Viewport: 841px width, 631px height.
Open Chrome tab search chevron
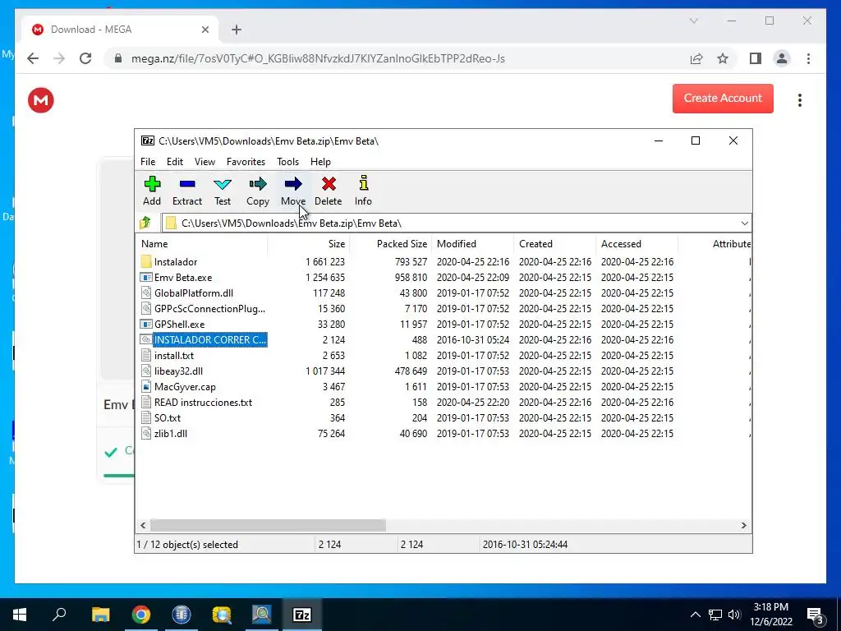click(x=693, y=21)
